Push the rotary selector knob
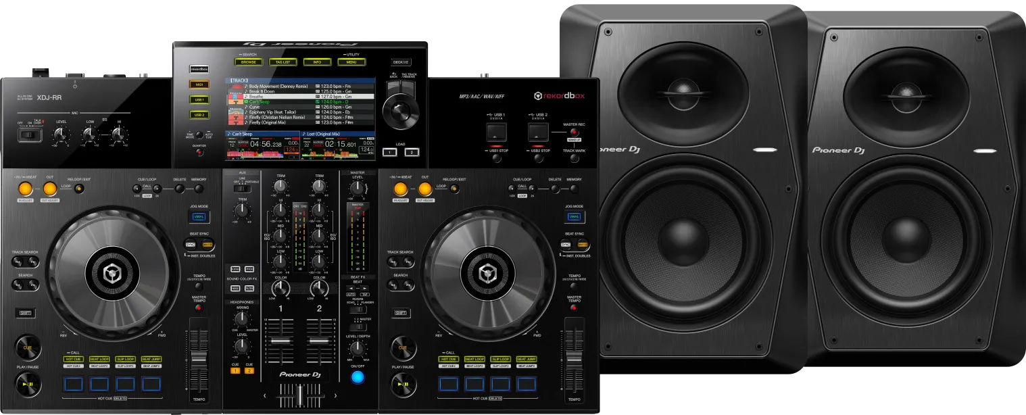The height and width of the screenshot is (415, 1026). [x=401, y=111]
